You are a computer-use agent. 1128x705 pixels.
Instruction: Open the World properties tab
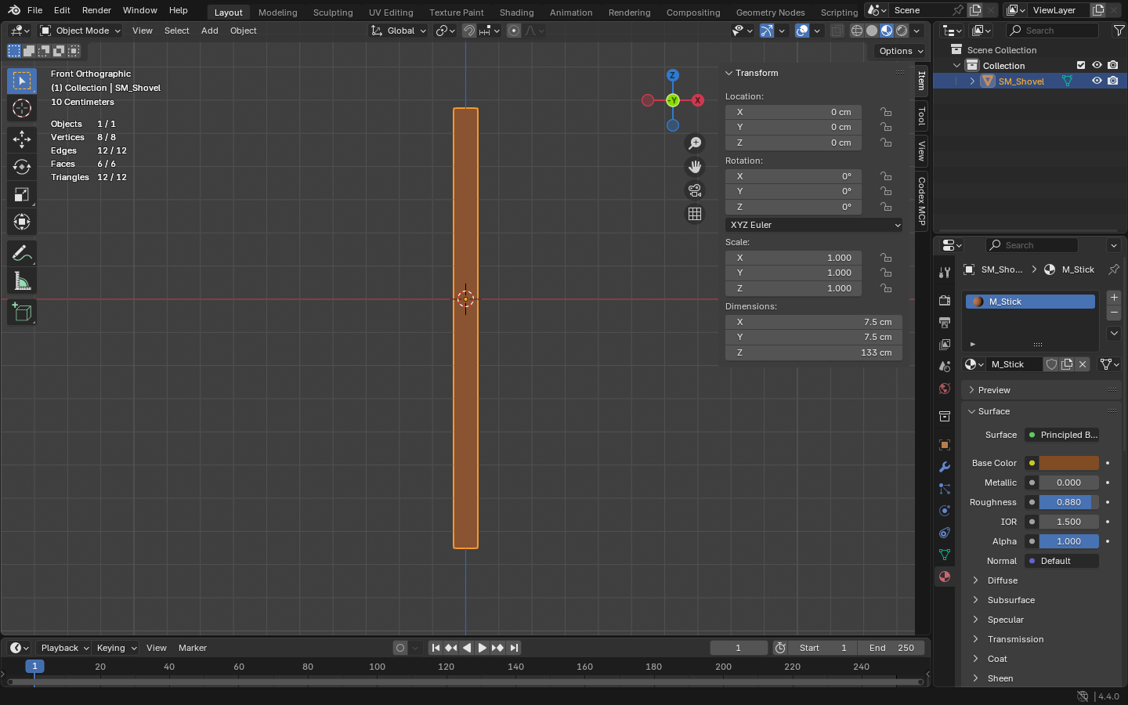click(x=945, y=389)
